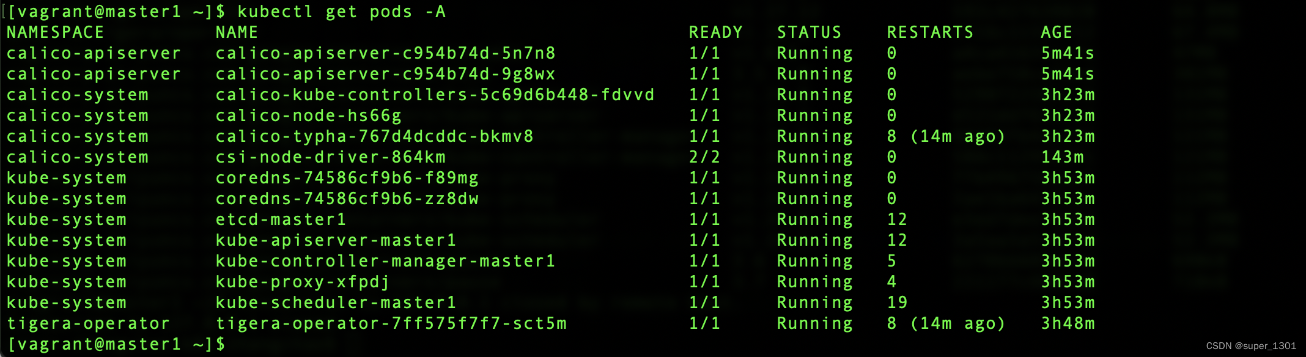The height and width of the screenshot is (357, 1306).
Task: Click restart count 4 for kube-proxy-xfpdj
Action: pos(892,282)
